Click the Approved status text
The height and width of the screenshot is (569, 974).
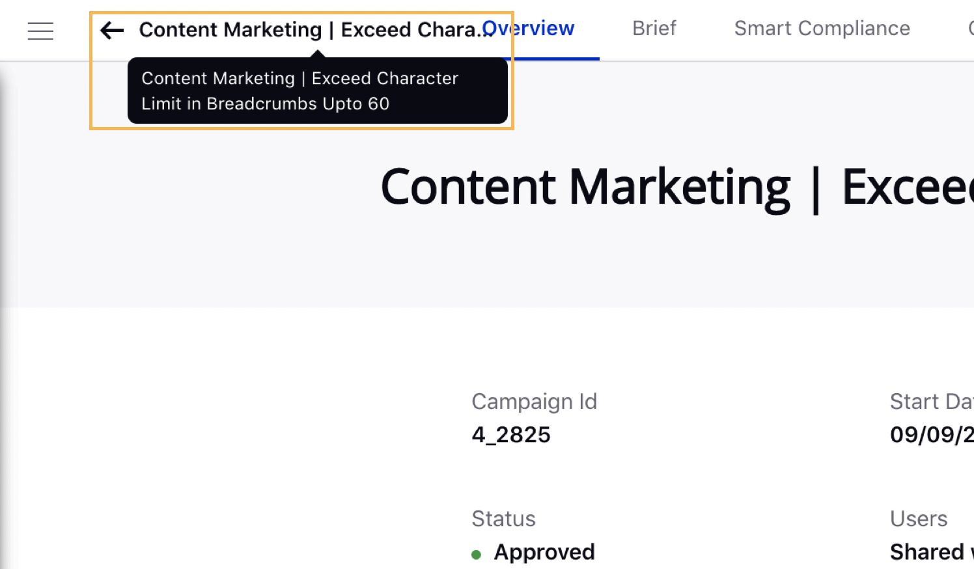pos(544,552)
